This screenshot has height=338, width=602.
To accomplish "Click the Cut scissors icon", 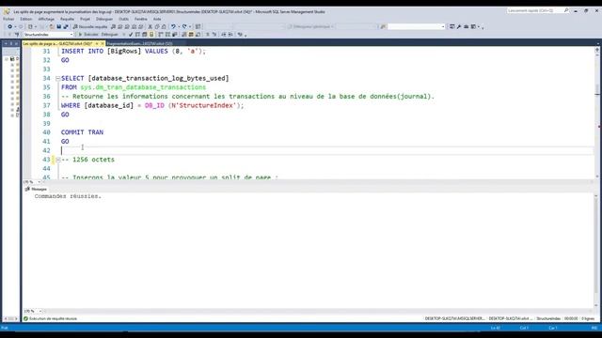I will (150, 26).
